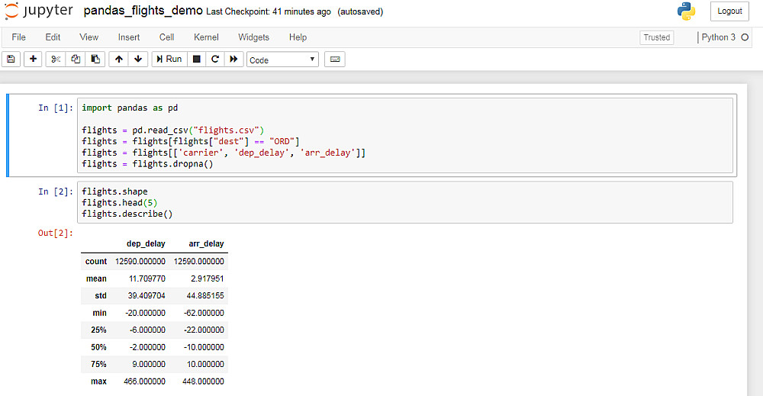Click the 25% row label
The height and width of the screenshot is (396, 763).
(98, 330)
